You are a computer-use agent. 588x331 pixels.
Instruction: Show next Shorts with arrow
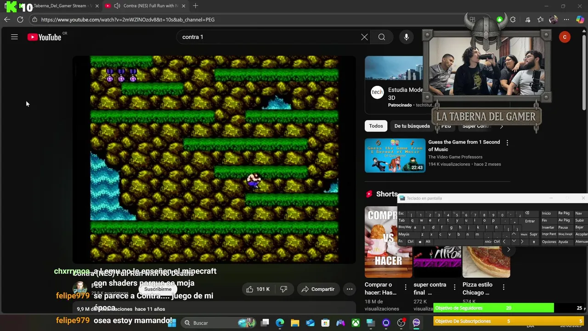pos(508,250)
